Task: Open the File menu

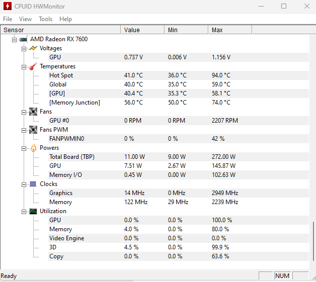Action: click(8, 19)
